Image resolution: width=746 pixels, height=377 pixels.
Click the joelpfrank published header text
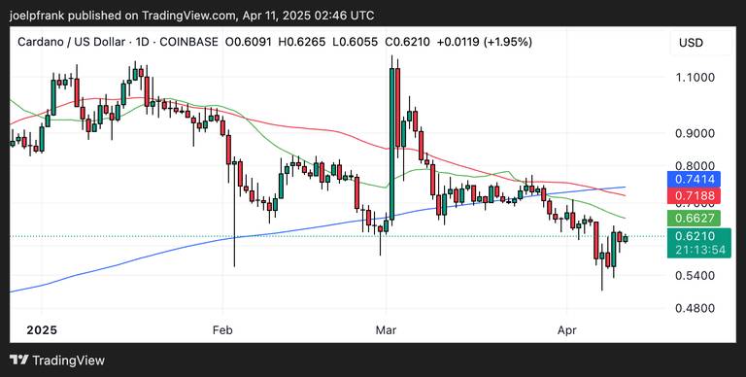(x=63, y=16)
